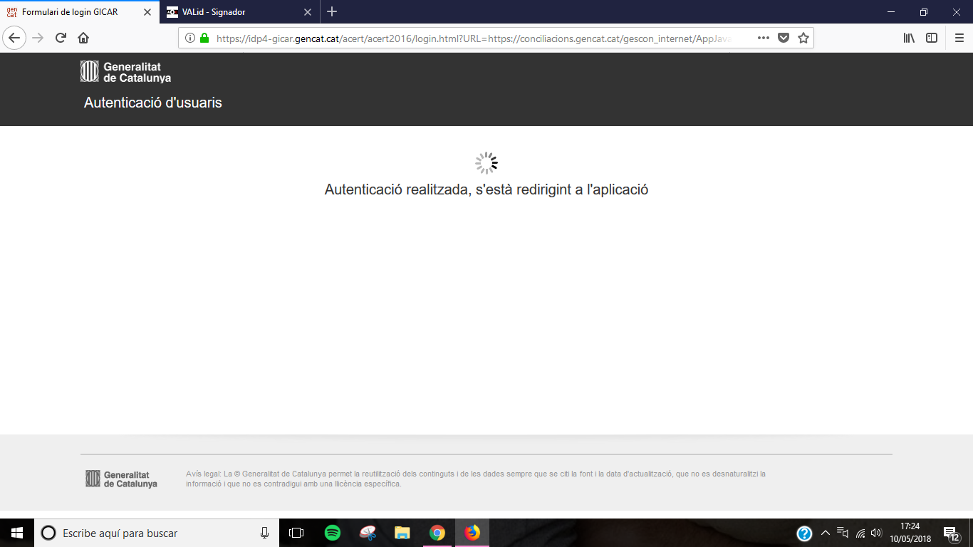
Task: Open Firefox from the taskbar
Action: pyautogui.click(x=472, y=533)
